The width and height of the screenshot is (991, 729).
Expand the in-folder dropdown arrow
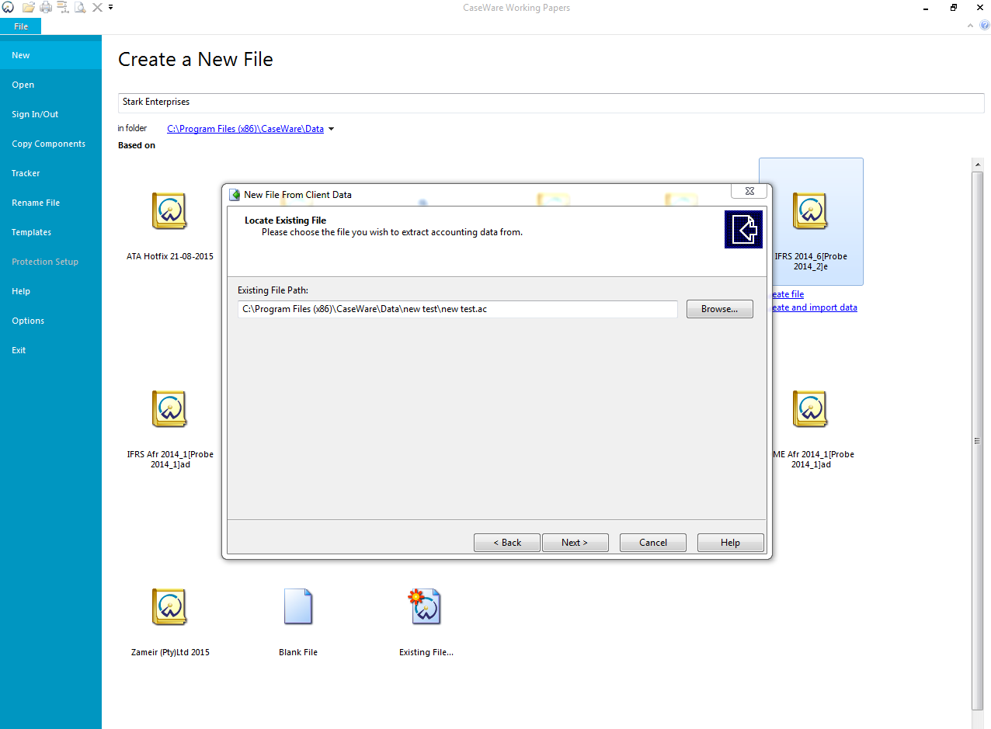[x=332, y=129]
